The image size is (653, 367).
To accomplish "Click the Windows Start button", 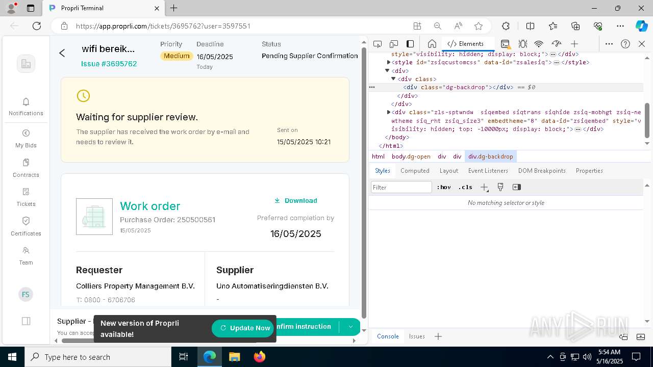I will point(12,357).
